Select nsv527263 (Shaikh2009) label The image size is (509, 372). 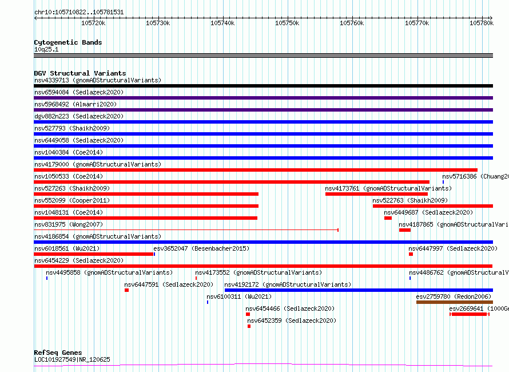point(72,188)
